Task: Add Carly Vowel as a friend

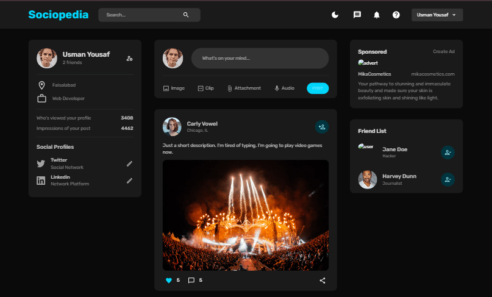Action: [x=322, y=127]
